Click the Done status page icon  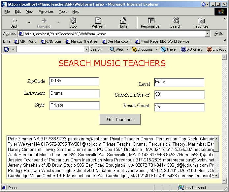point(4,188)
